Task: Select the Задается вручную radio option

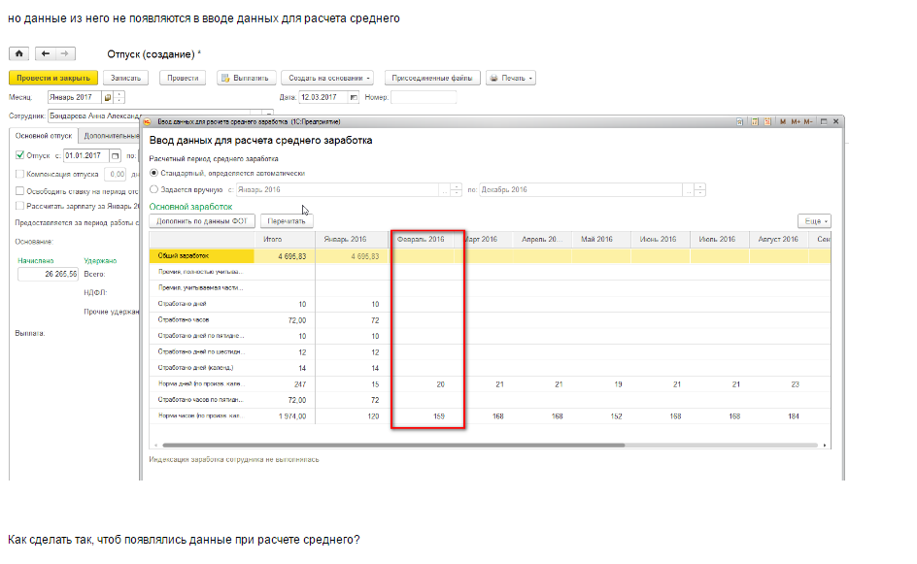Action: pyautogui.click(x=153, y=190)
